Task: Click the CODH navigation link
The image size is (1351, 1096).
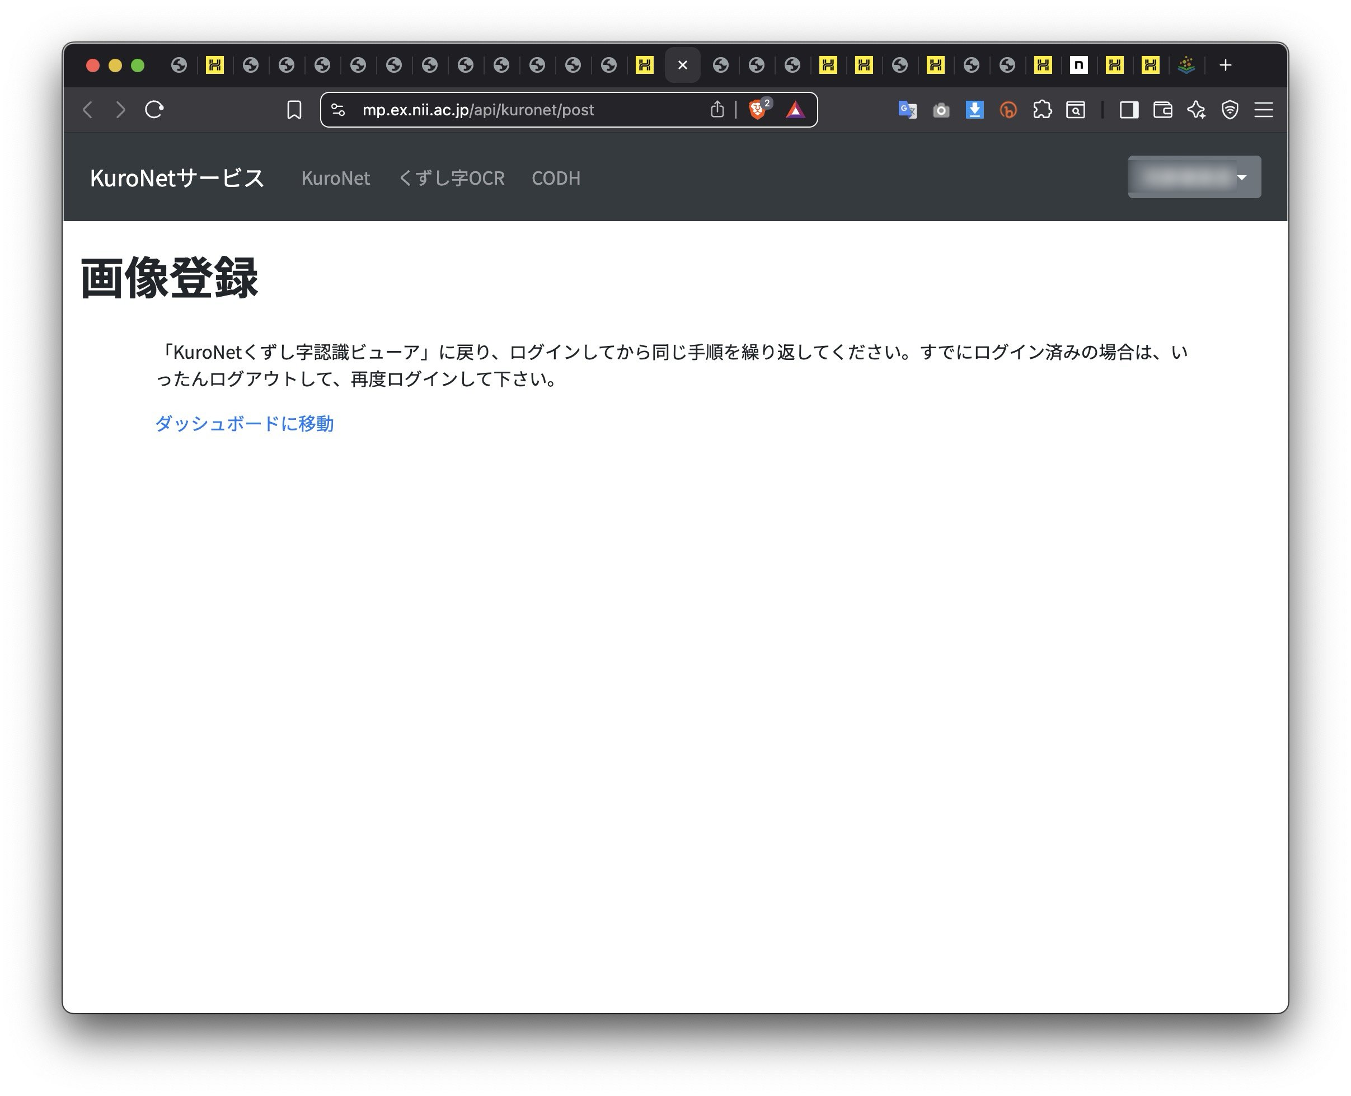Action: [556, 179]
